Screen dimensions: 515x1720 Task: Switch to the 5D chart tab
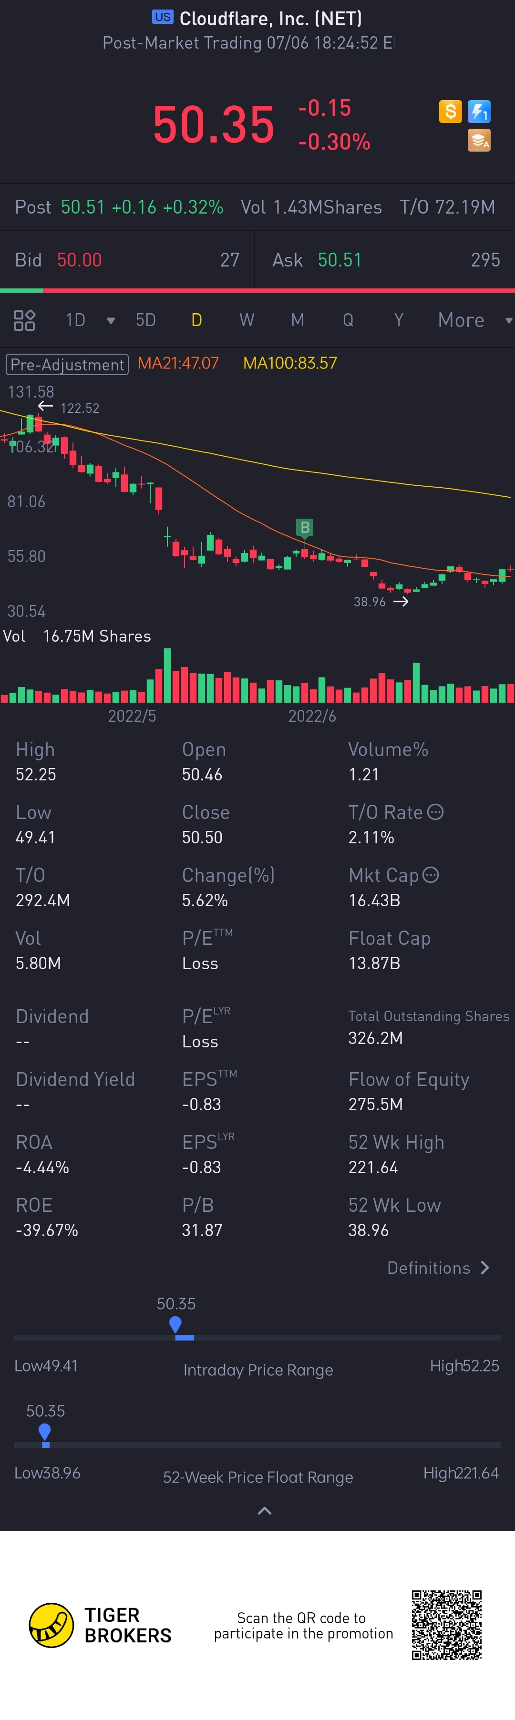pos(145,320)
